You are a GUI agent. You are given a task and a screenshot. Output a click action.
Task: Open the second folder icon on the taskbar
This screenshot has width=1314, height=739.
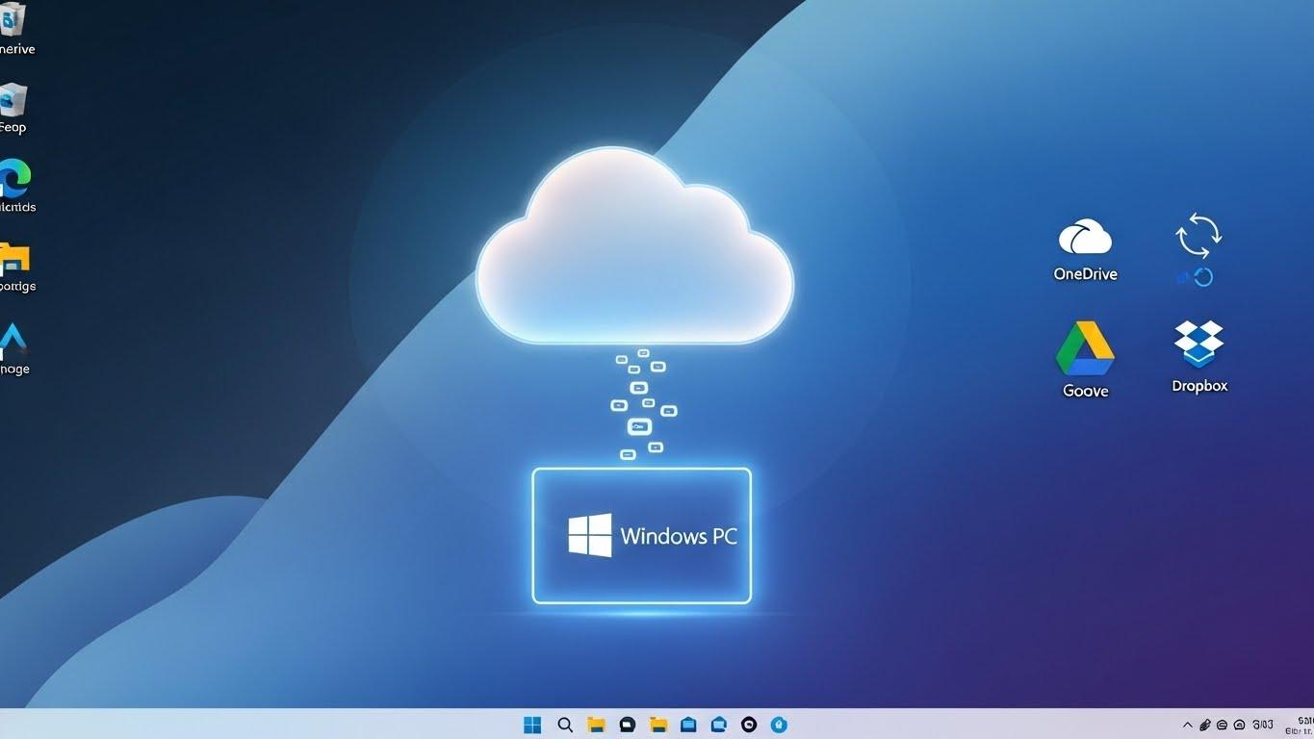click(x=658, y=725)
